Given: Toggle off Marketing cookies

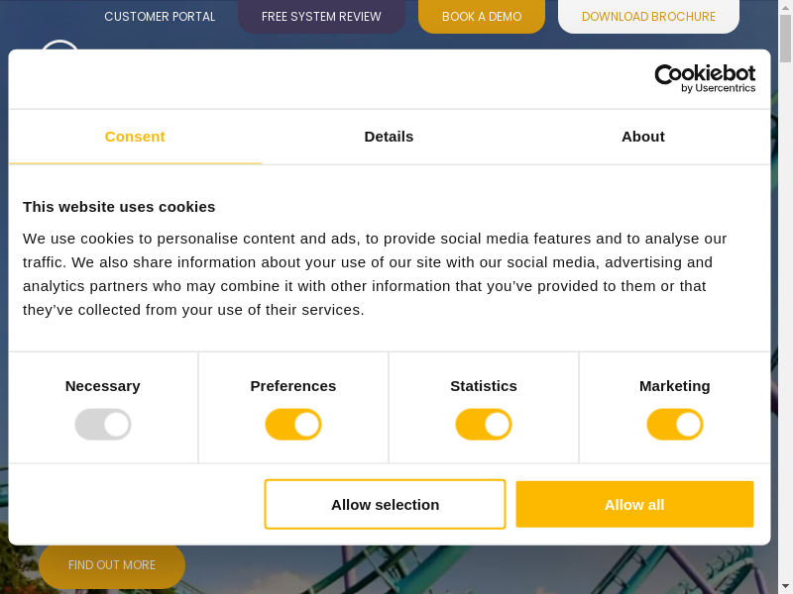Looking at the screenshot, I should pos(675,425).
